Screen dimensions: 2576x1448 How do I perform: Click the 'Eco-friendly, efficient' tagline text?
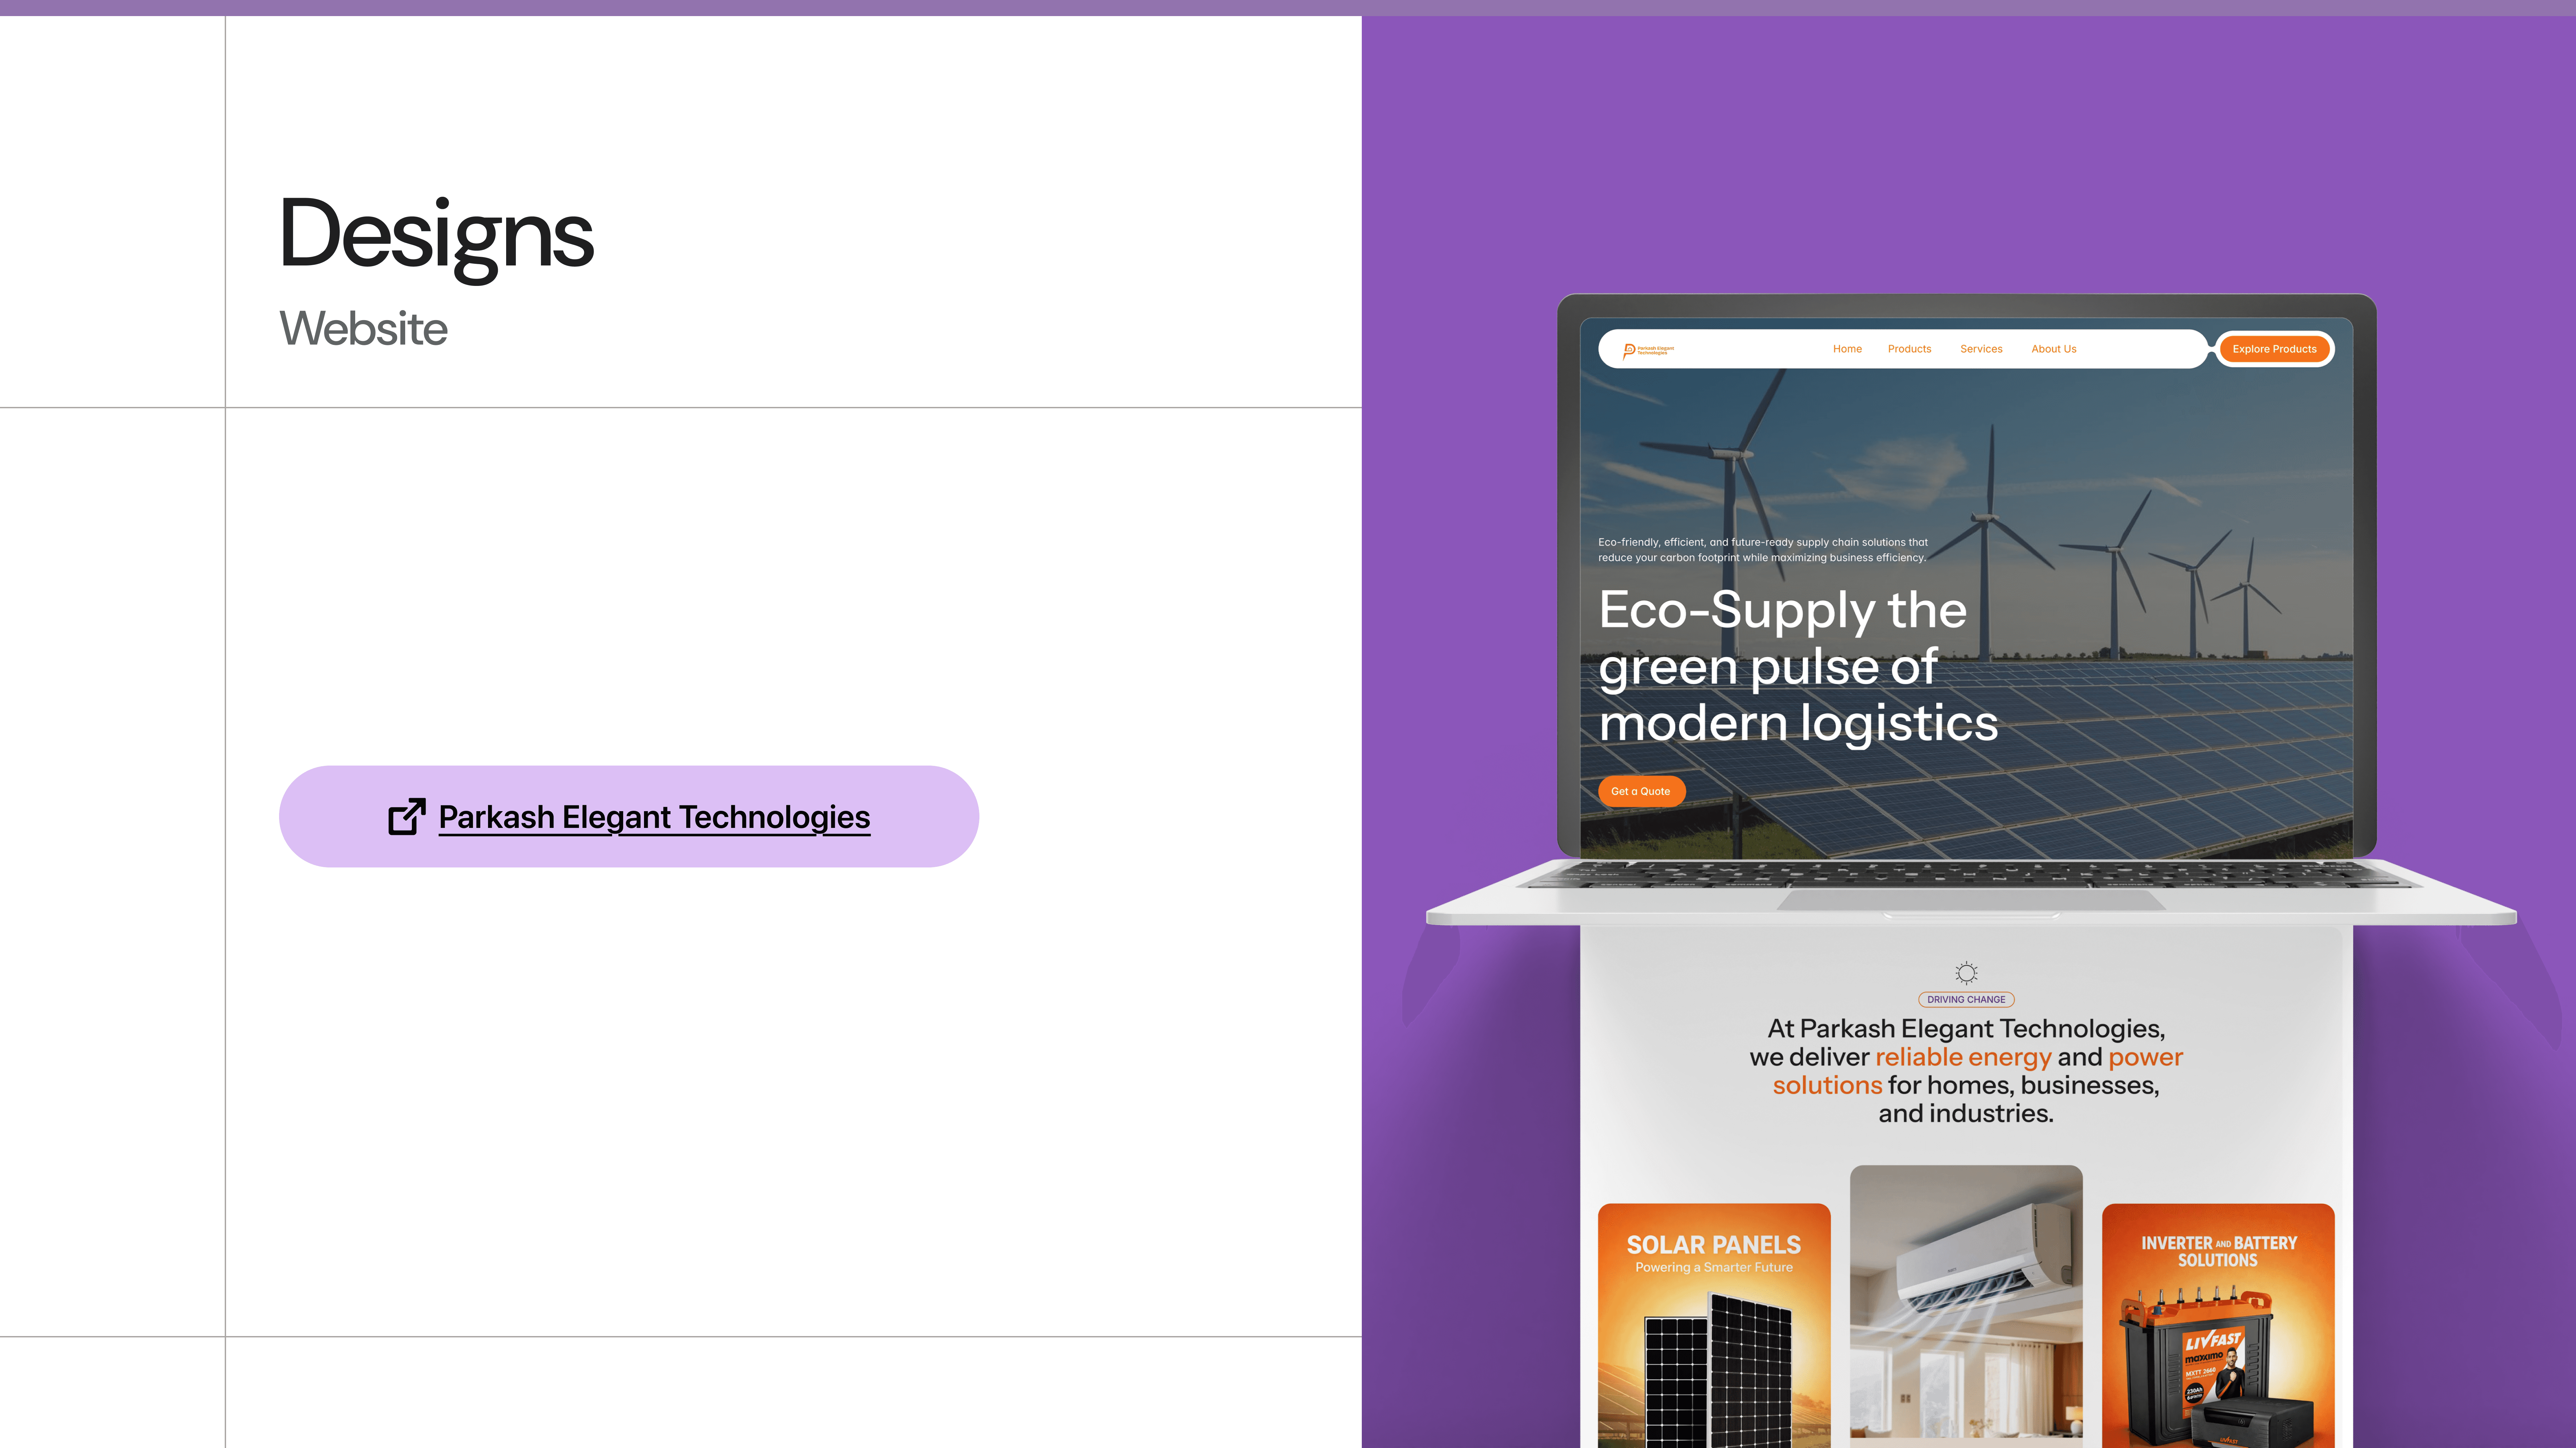(1763, 550)
